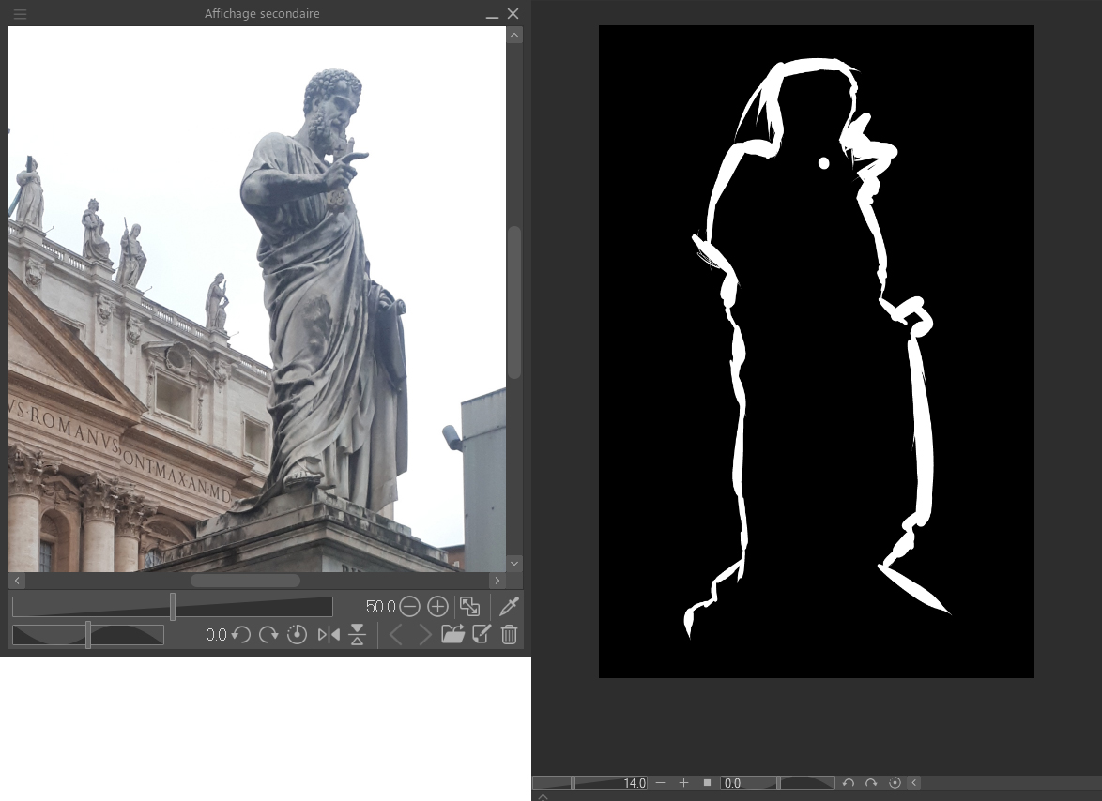Click the sub view zoom slider
The height and width of the screenshot is (801, 1102).
click(x=173, y=607)
